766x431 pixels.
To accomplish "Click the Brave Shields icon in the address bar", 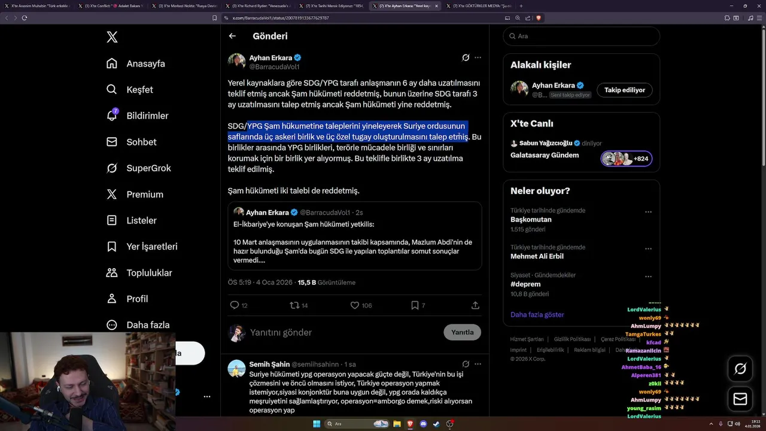I will click(539, 18).
